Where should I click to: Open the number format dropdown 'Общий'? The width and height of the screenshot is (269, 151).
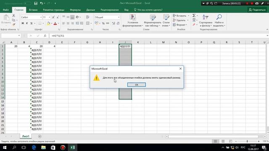[119, 17]
